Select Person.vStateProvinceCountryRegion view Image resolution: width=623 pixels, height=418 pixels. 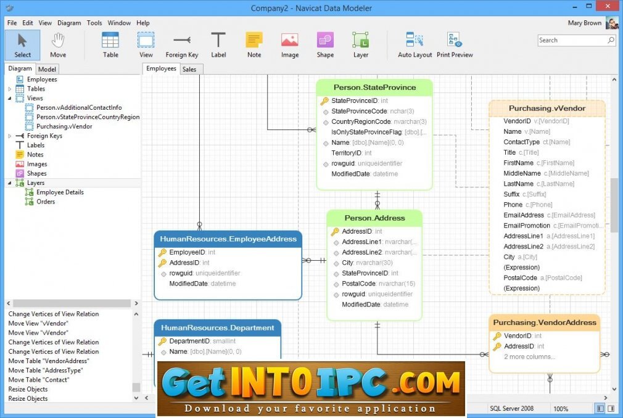[88, 117]
